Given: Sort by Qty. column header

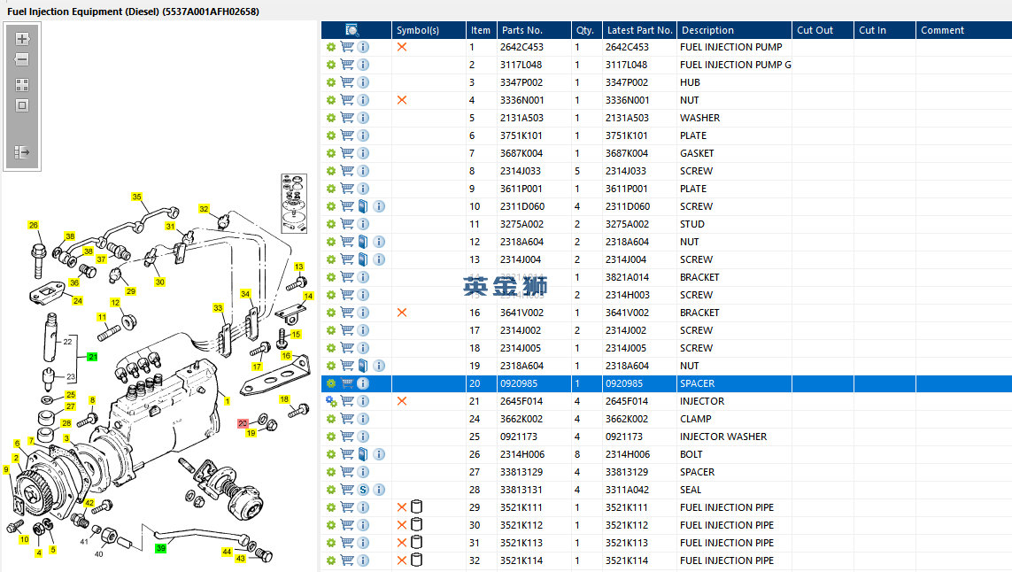Looking at the screenshot, I should [x=586, y=30].
